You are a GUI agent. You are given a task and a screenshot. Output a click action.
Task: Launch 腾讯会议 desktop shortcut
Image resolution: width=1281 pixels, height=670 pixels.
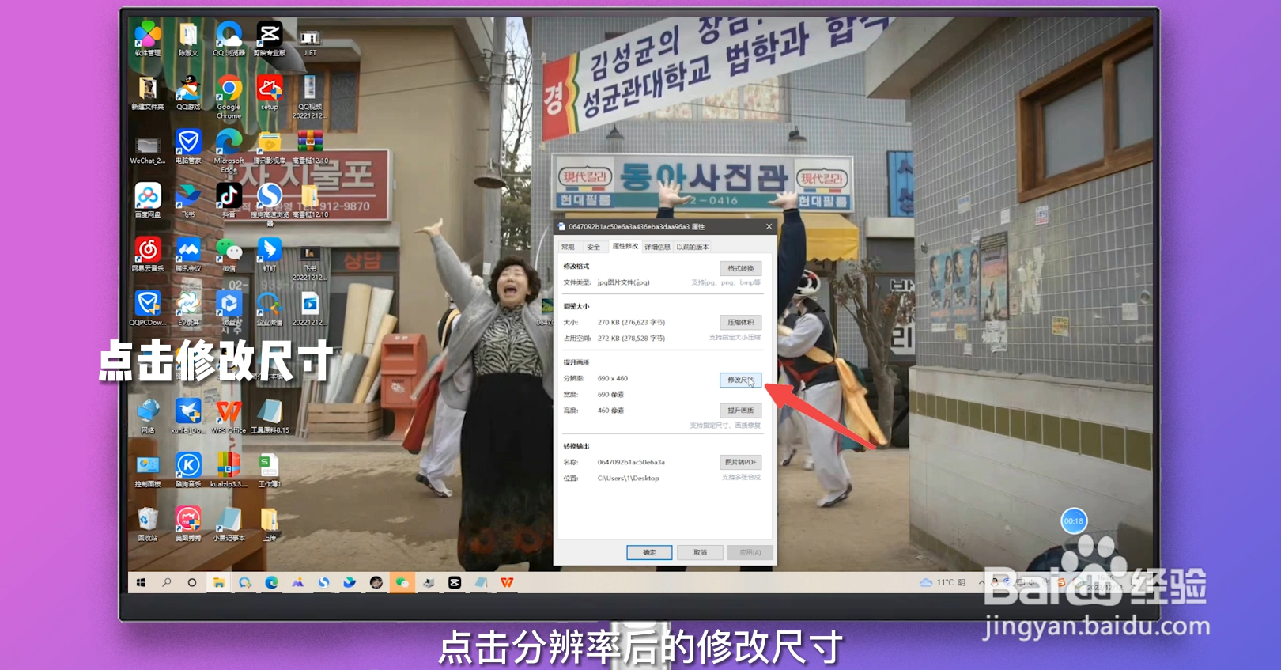pyautogui.click(x=188, y=255)
